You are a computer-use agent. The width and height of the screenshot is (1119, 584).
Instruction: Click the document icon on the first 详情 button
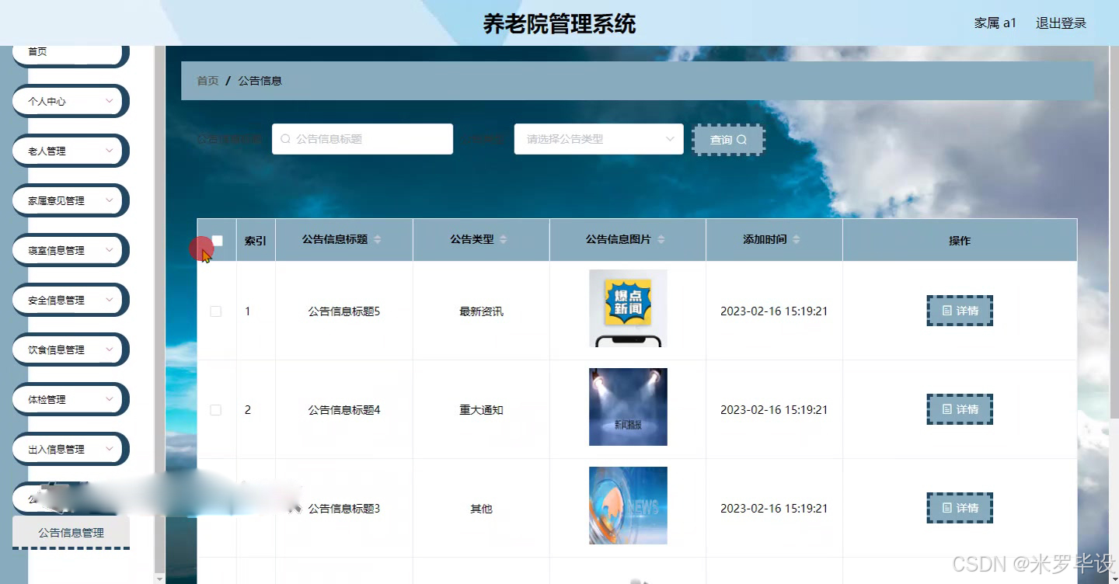[946, 310]
